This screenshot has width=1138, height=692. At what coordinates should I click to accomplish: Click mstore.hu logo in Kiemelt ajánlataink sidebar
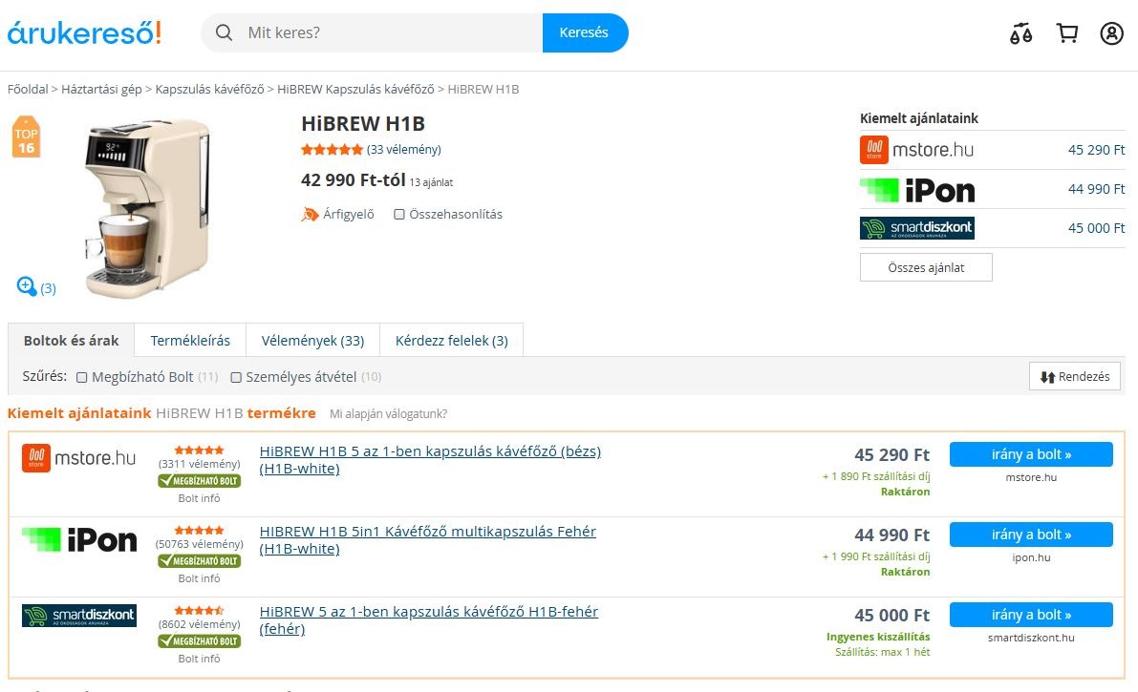coord(916,150)
